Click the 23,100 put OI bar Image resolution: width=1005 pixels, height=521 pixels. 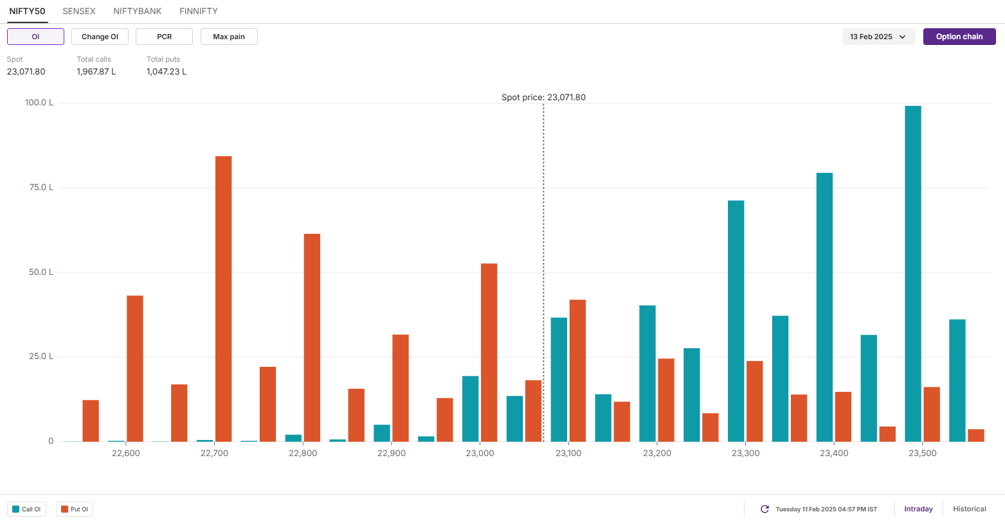click(x=577, y=371)
